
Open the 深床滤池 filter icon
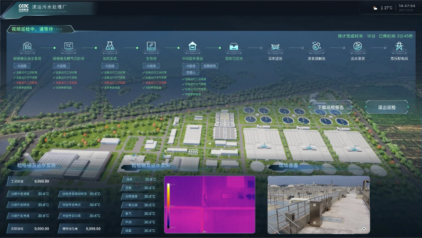pos(275,47)
